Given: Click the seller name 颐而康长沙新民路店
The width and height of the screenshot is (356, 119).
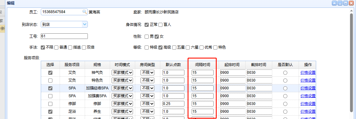Looking at the screenshot, I should [x=162, y=12].
